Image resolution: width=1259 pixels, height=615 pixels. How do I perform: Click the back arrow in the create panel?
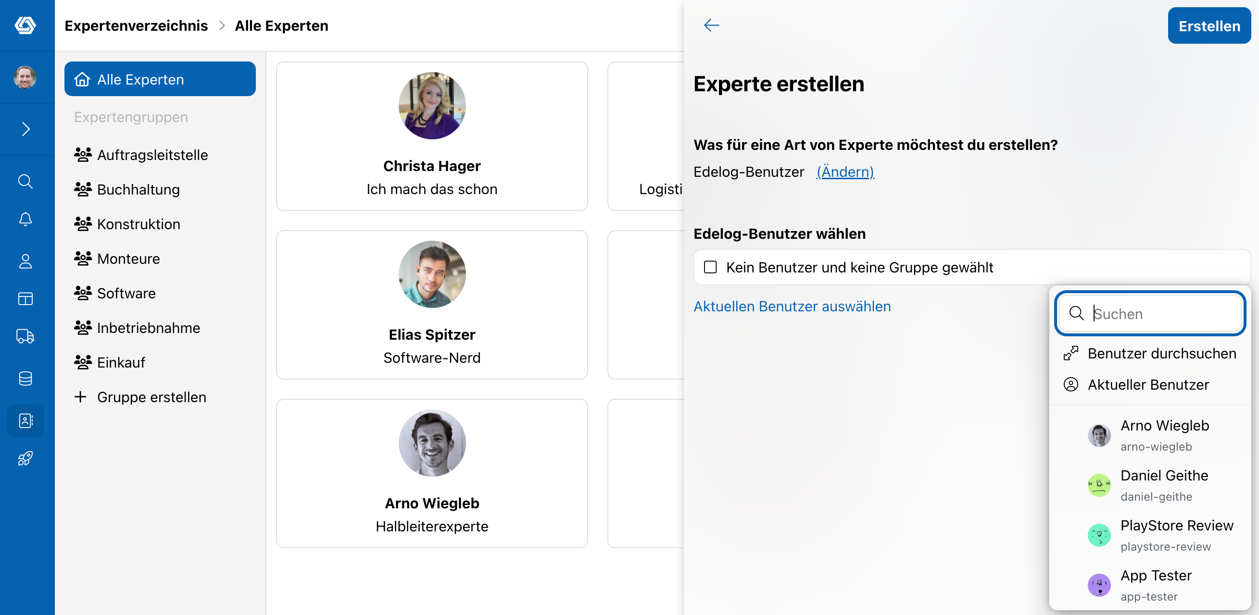[711, 25]
